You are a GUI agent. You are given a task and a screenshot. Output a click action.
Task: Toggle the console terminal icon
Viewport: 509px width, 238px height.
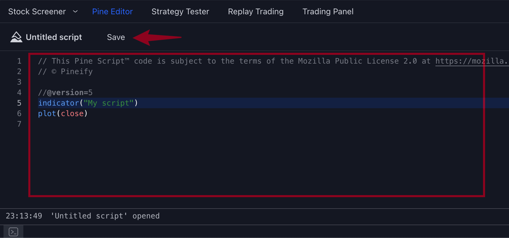point(13,232)
